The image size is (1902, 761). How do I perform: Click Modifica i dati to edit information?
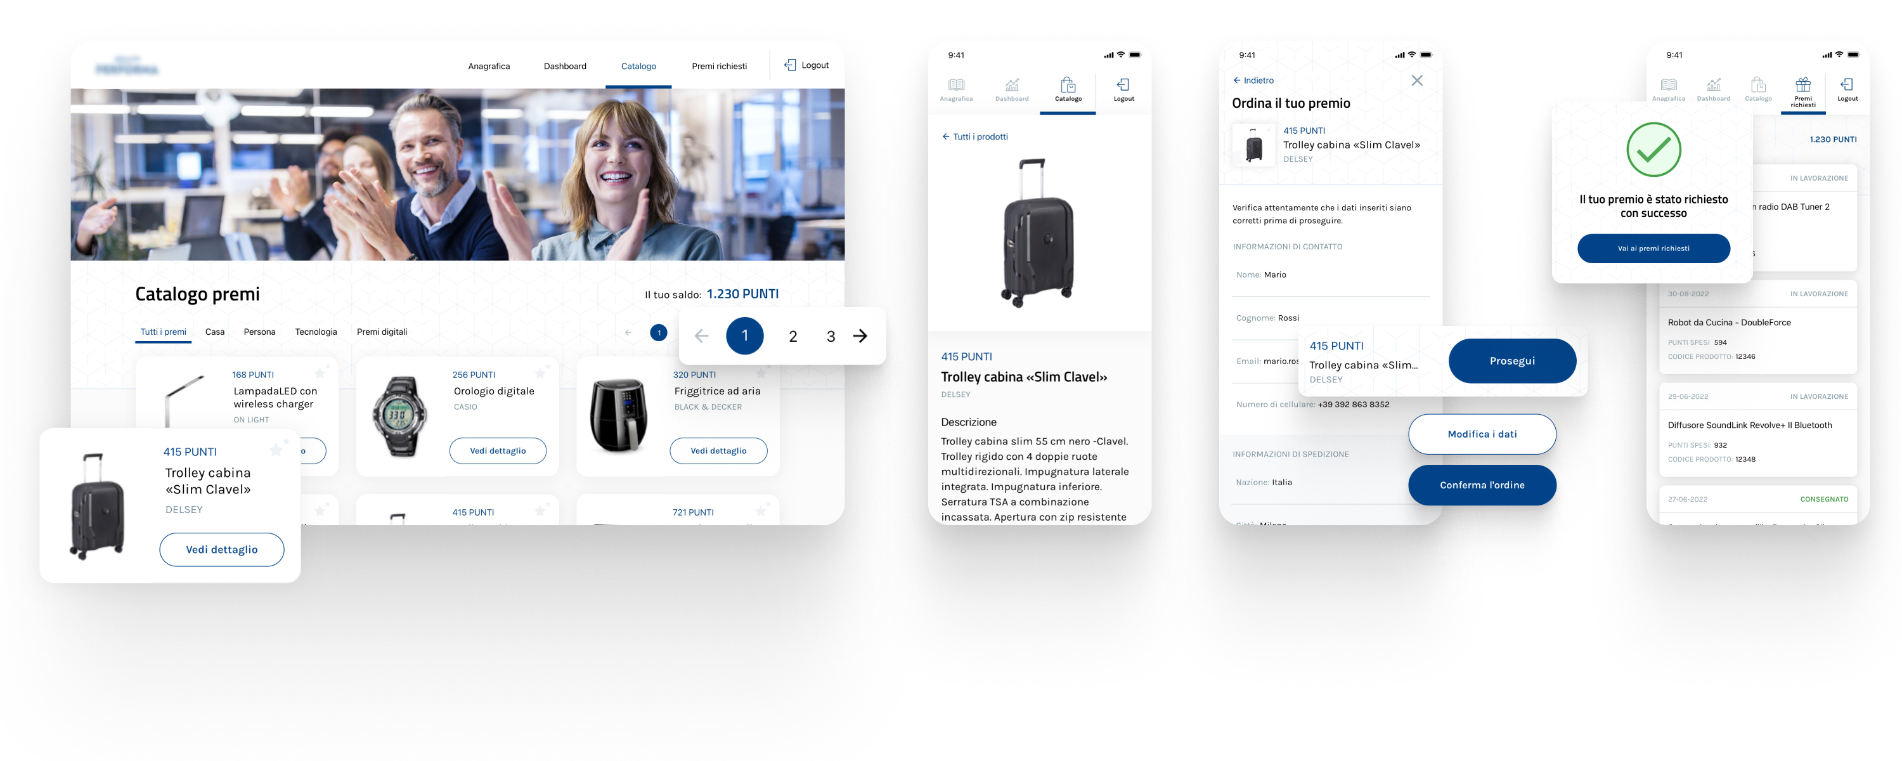point(1481,433)
